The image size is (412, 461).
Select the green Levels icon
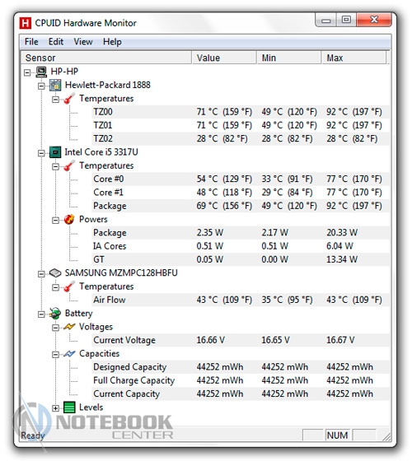point(69,407)
